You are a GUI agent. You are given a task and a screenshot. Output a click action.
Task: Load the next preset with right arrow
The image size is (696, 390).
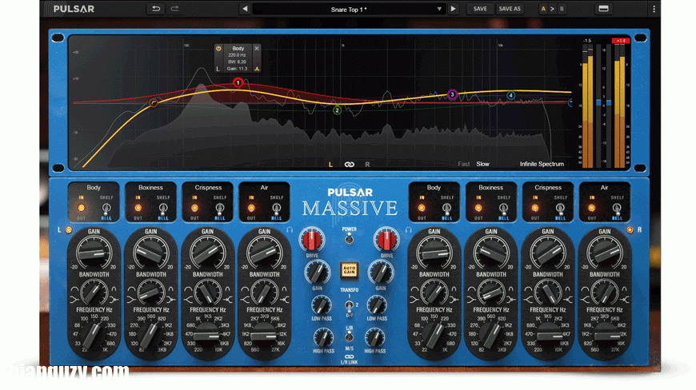click(x=453, y=9)
